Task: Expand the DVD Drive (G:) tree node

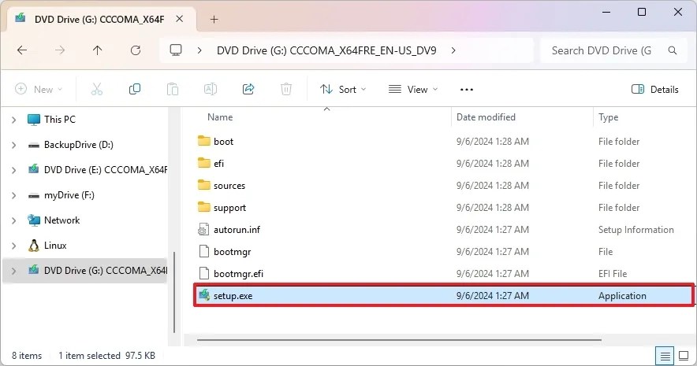Action: [13, 271]
